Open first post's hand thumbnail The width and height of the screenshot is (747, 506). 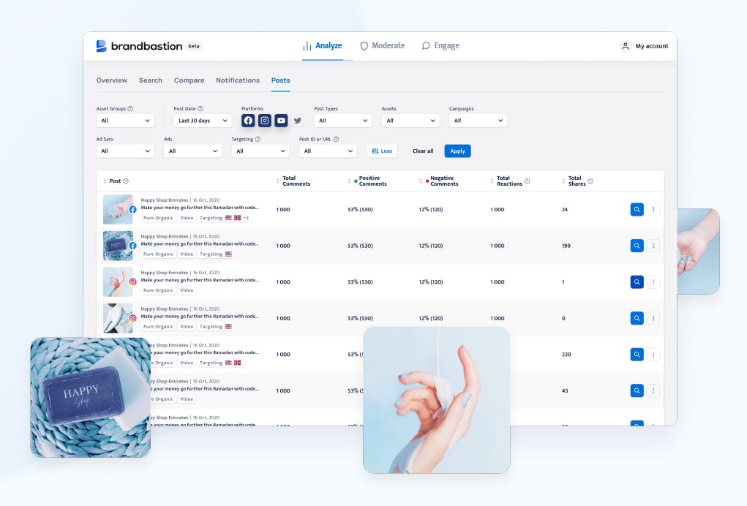(118, 209)
